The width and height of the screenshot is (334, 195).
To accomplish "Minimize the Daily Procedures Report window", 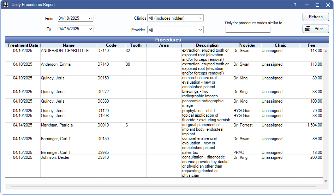I will (306, 5).
